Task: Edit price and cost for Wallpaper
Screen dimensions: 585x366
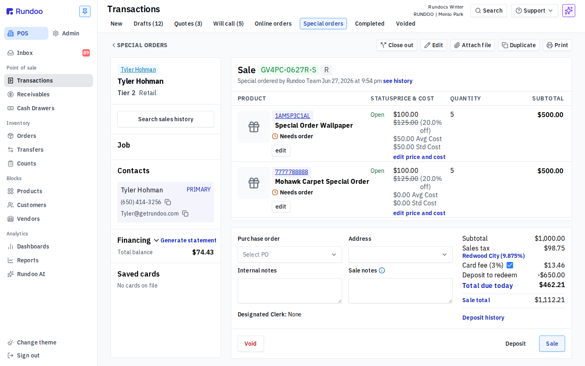Action: 419,157
